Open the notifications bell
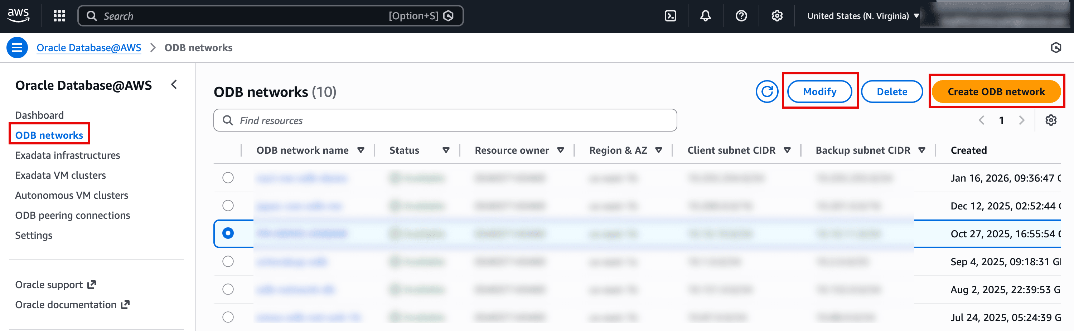 [x=705, y=16]
